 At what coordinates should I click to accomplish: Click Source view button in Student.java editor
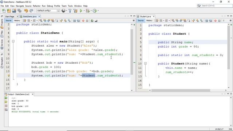pos(141,21)
